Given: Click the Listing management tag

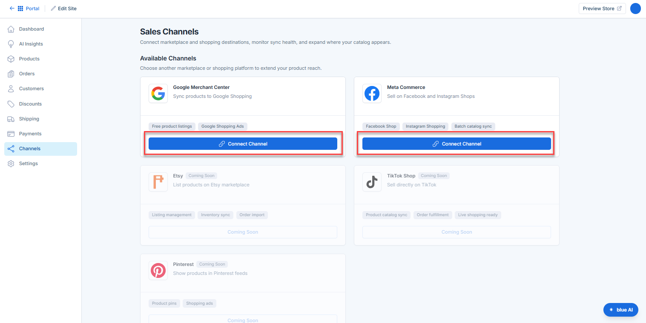Looking at the screenshot, I should point(172,215).
